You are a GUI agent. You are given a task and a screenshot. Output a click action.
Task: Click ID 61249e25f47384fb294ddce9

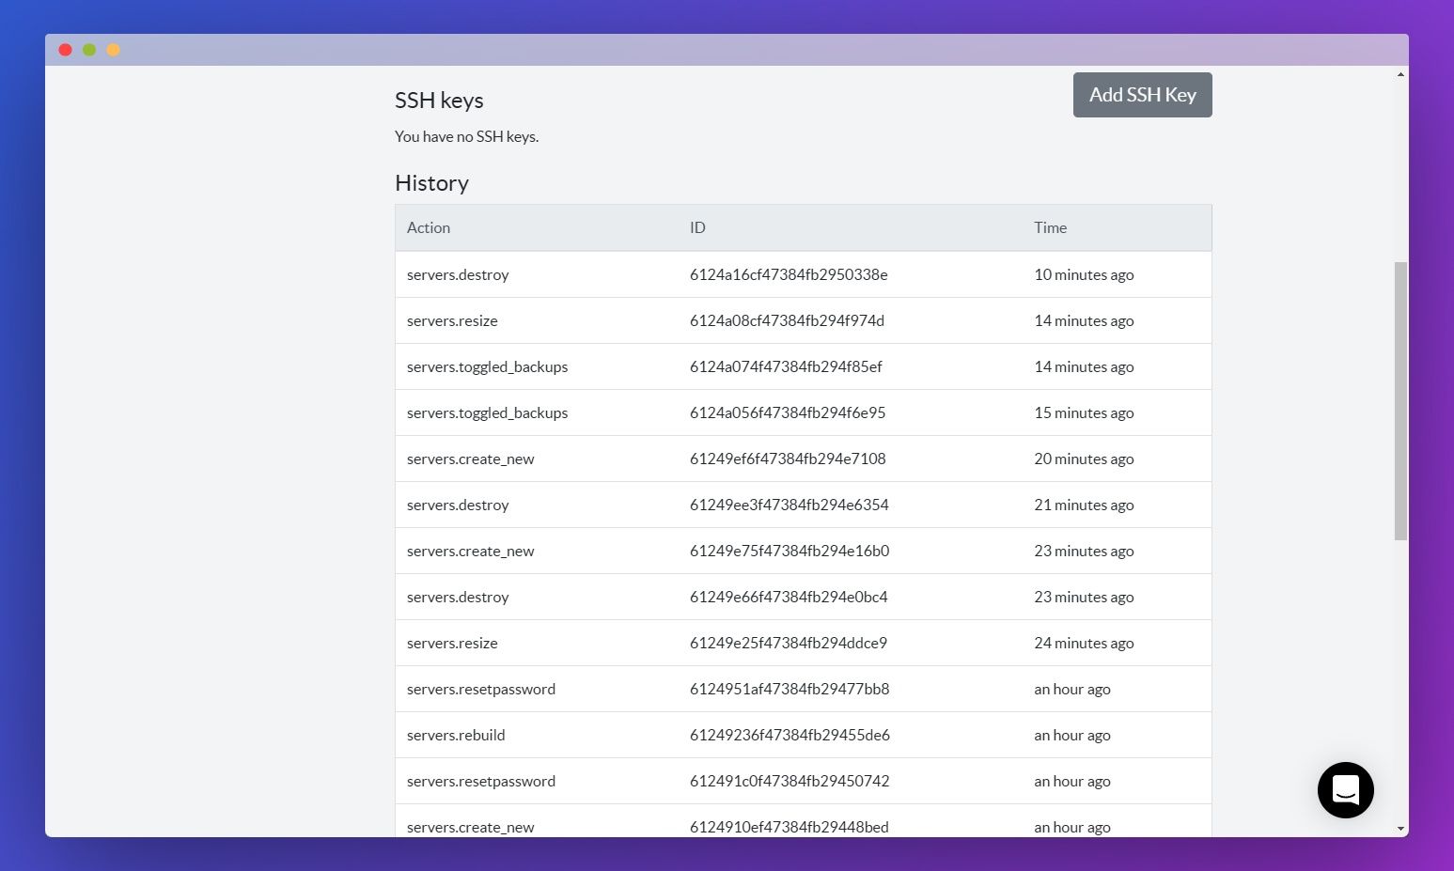pos(789,643)
